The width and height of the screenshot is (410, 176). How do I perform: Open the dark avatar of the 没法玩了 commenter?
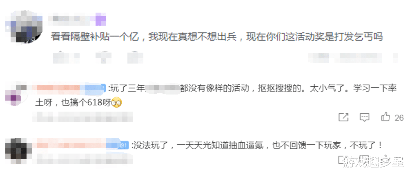(16, 151)
